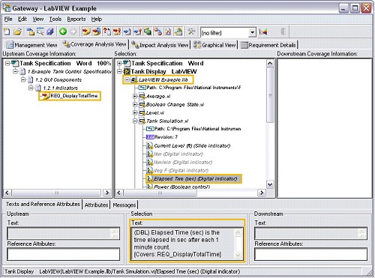Click Selection pane horizontal scrollbar thumb

(x=160, y=193)
